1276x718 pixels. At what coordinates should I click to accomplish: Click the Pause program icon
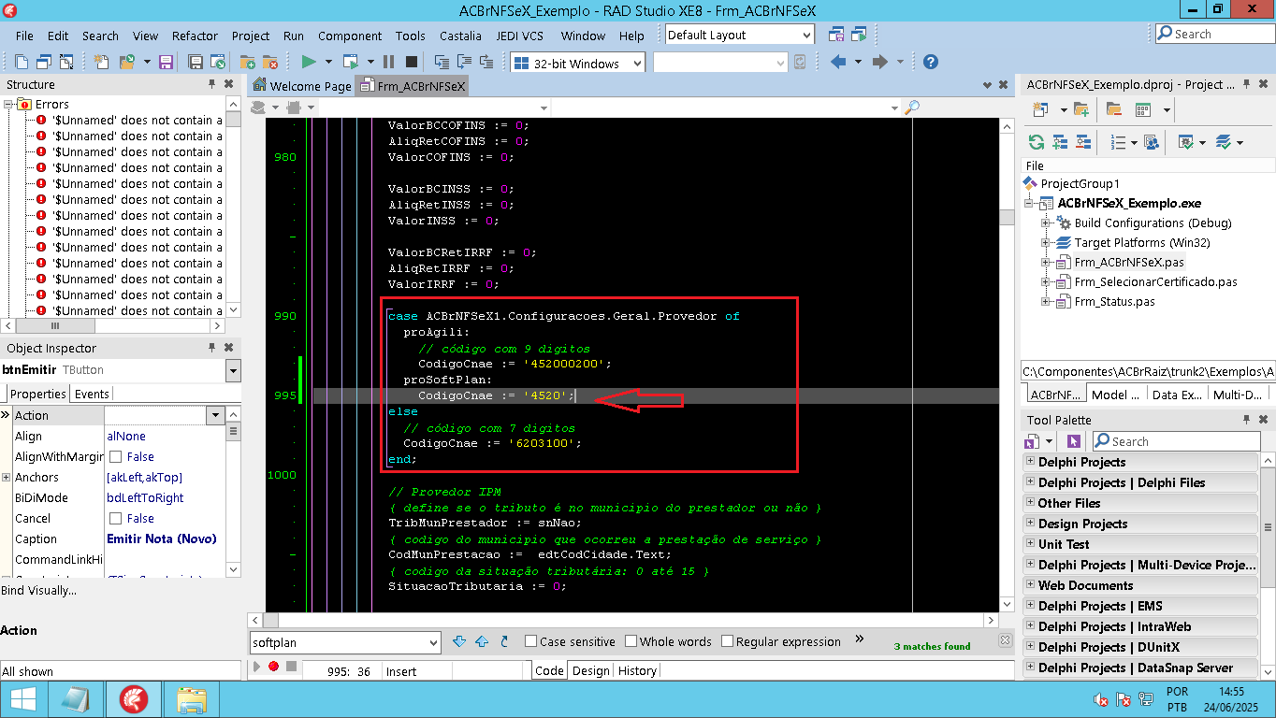pyautogui.click(x=388, y=62)
